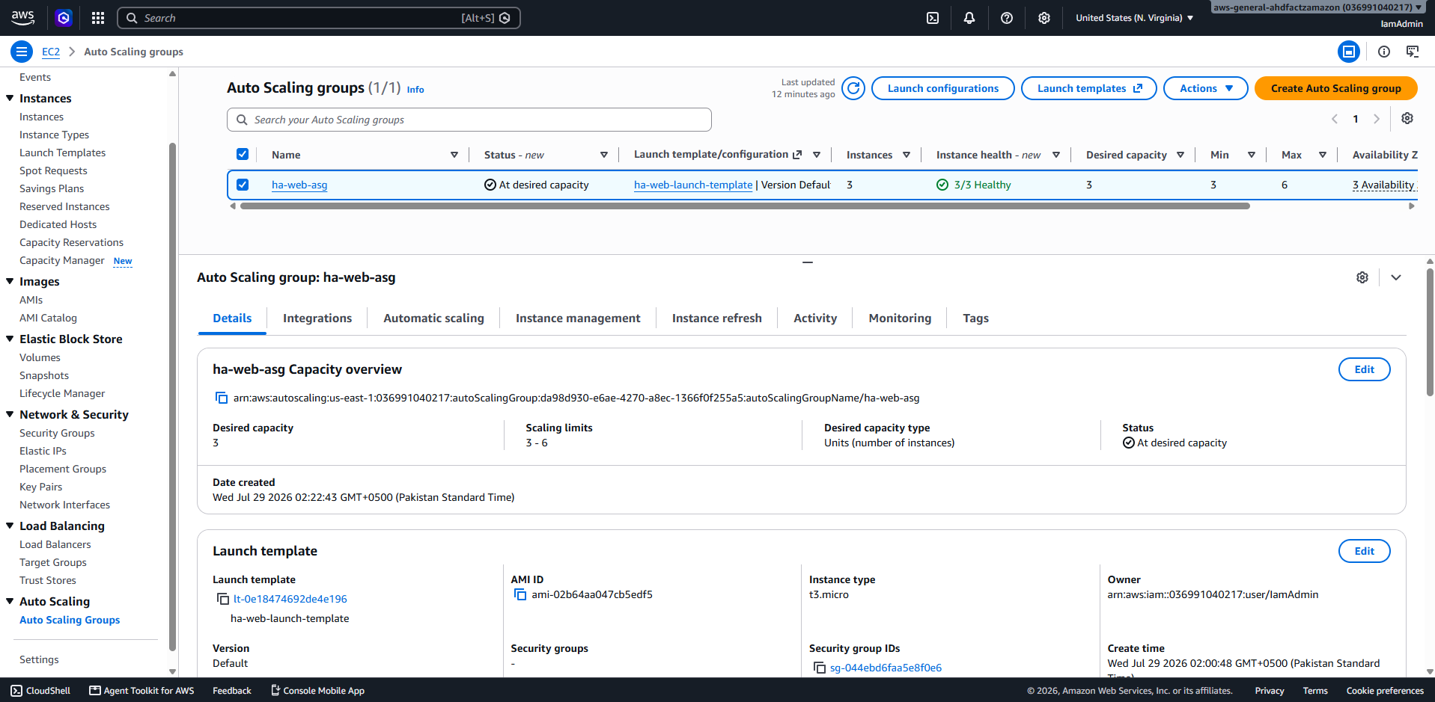The width and height of the screenshot is (1435, 702).
Task: Click the Launch configurations button
Action: 942,88
